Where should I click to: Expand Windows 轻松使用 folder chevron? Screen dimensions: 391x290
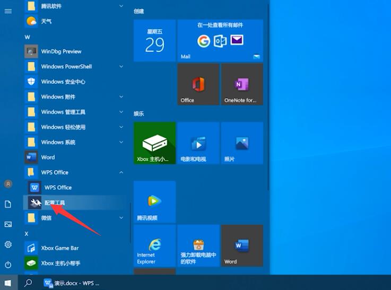point(121,127)
